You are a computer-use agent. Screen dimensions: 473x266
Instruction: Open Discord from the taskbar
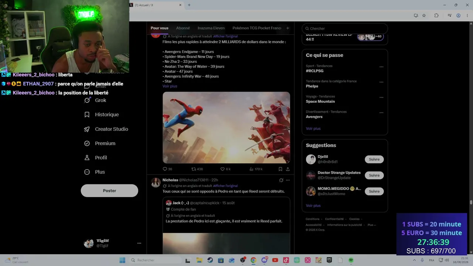coord(264,260)
